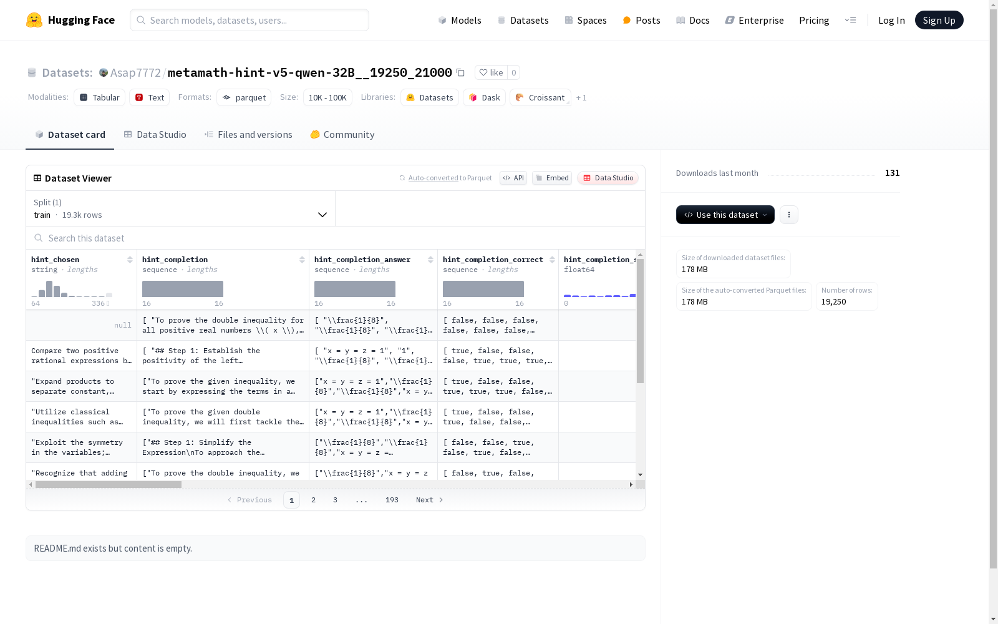Click the heart like icon

483,72
